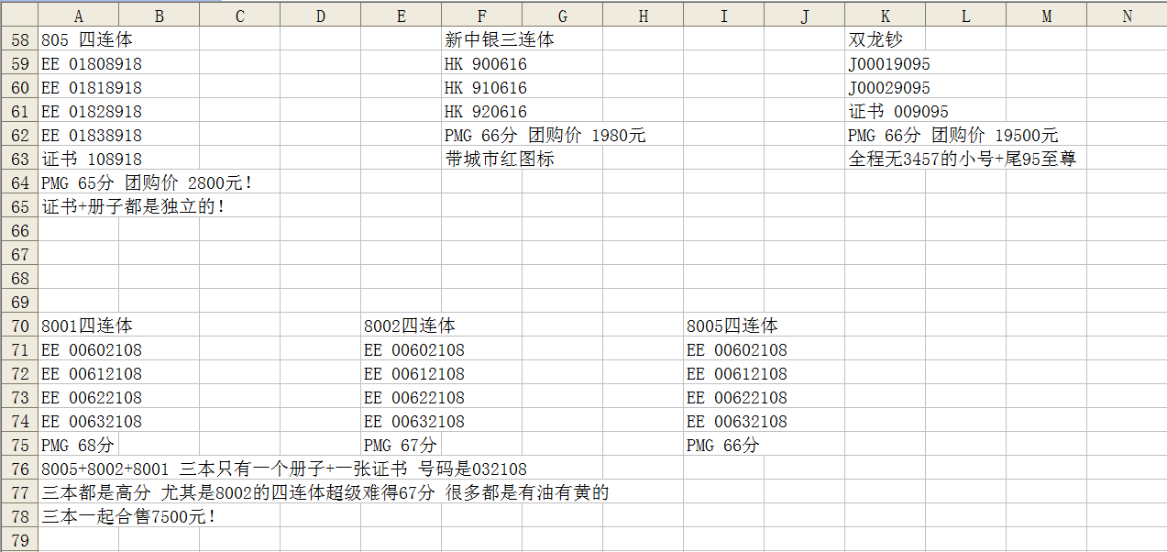
Task: Select column K header
Action: 885,16
